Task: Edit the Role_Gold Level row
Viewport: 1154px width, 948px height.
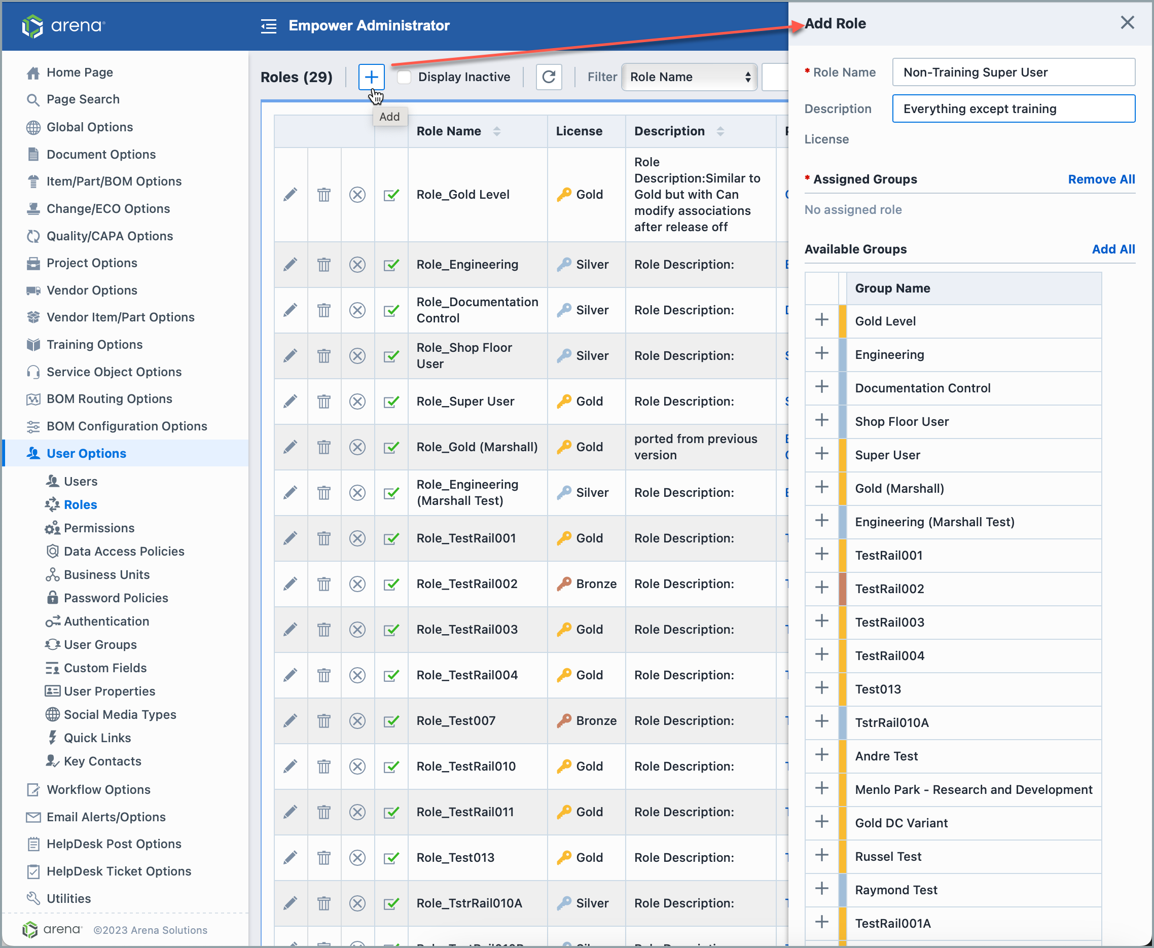Action: [291, 194]
